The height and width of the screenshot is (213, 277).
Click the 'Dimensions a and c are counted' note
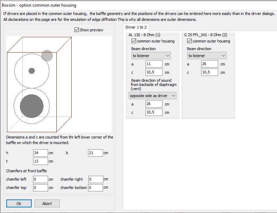pos(60,140)
